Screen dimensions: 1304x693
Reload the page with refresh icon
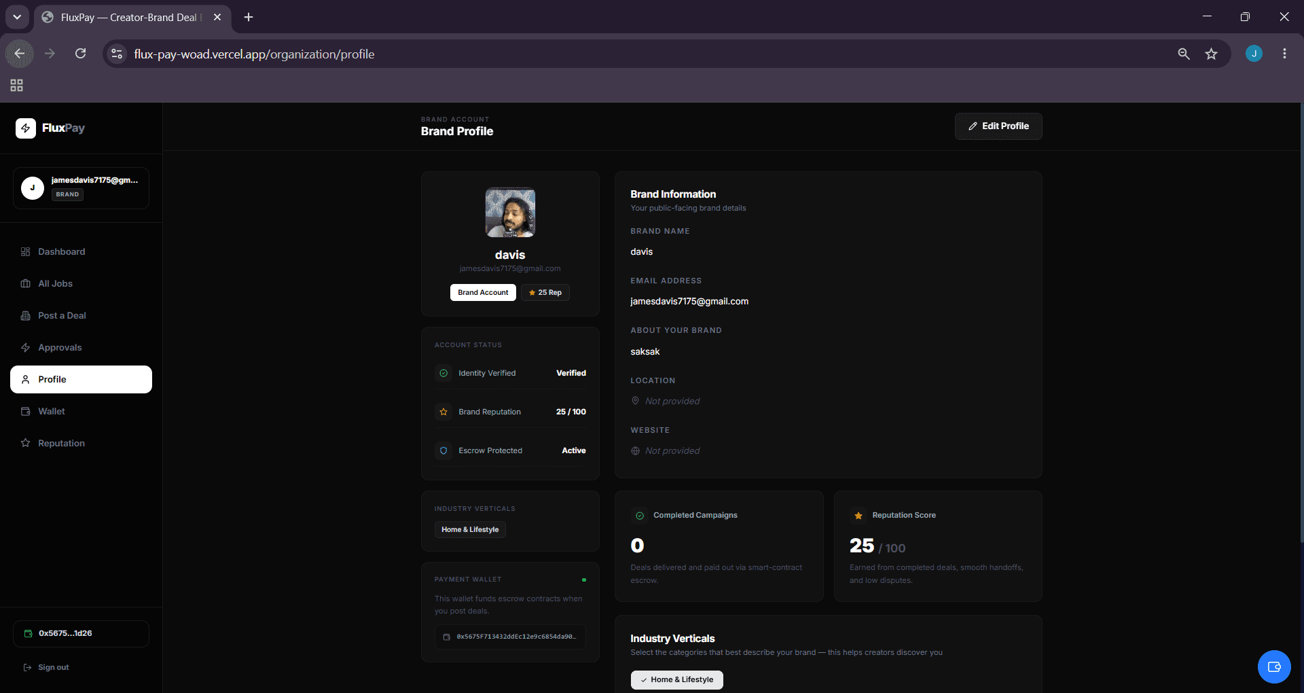point(80,54)
